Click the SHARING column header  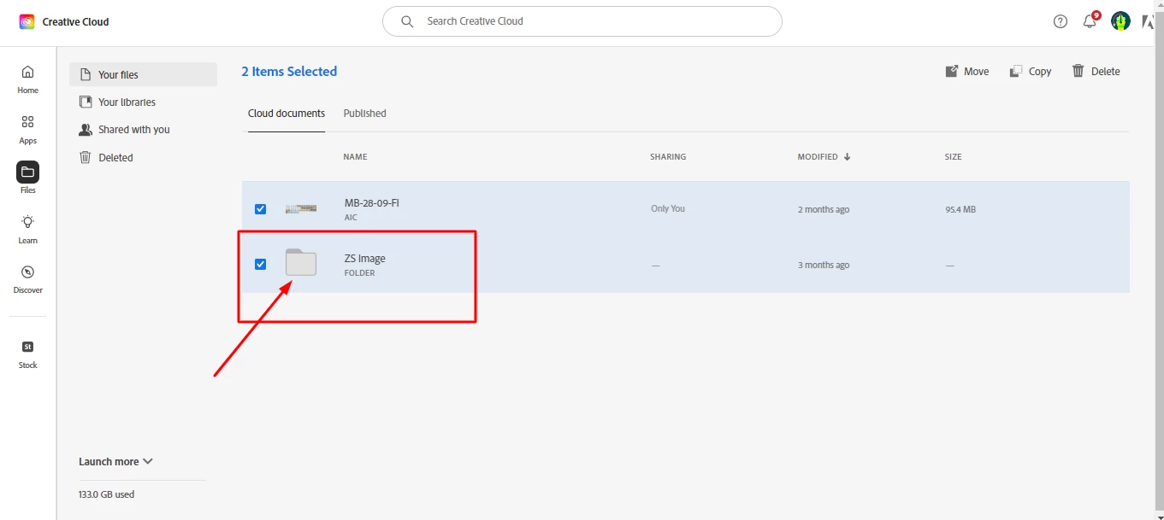(668, 157)
